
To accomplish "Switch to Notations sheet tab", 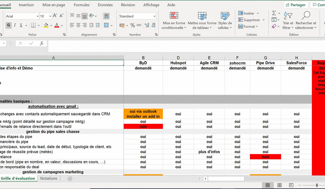I will tap(49, 178).
